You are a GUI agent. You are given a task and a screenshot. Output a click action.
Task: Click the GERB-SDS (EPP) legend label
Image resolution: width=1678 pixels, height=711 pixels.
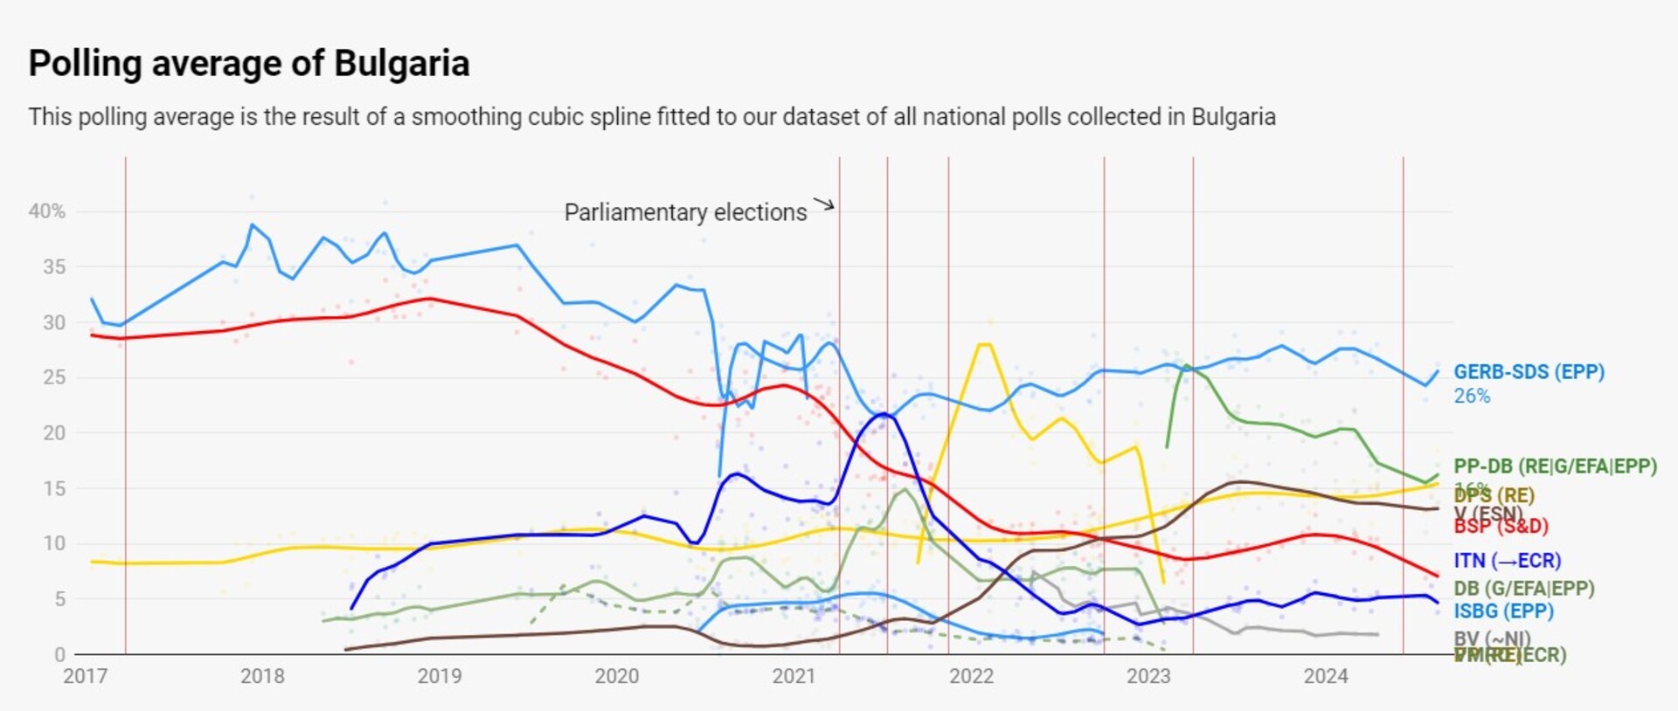(x=1529, y=372)
